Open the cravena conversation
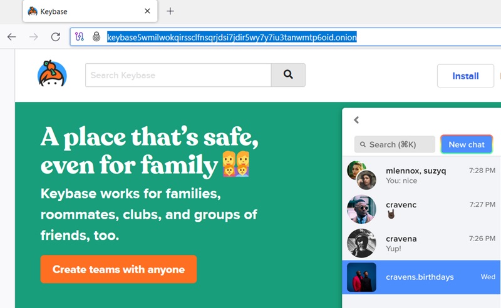Image resolution: width=501 pixels, height=308 pixels. click(421, 243)
